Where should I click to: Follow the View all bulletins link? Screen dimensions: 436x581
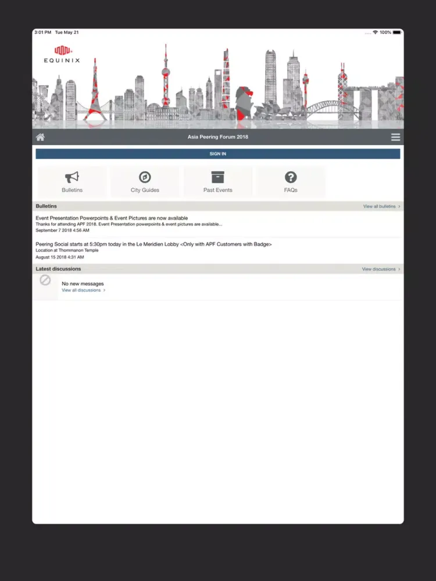pos(381,206)
